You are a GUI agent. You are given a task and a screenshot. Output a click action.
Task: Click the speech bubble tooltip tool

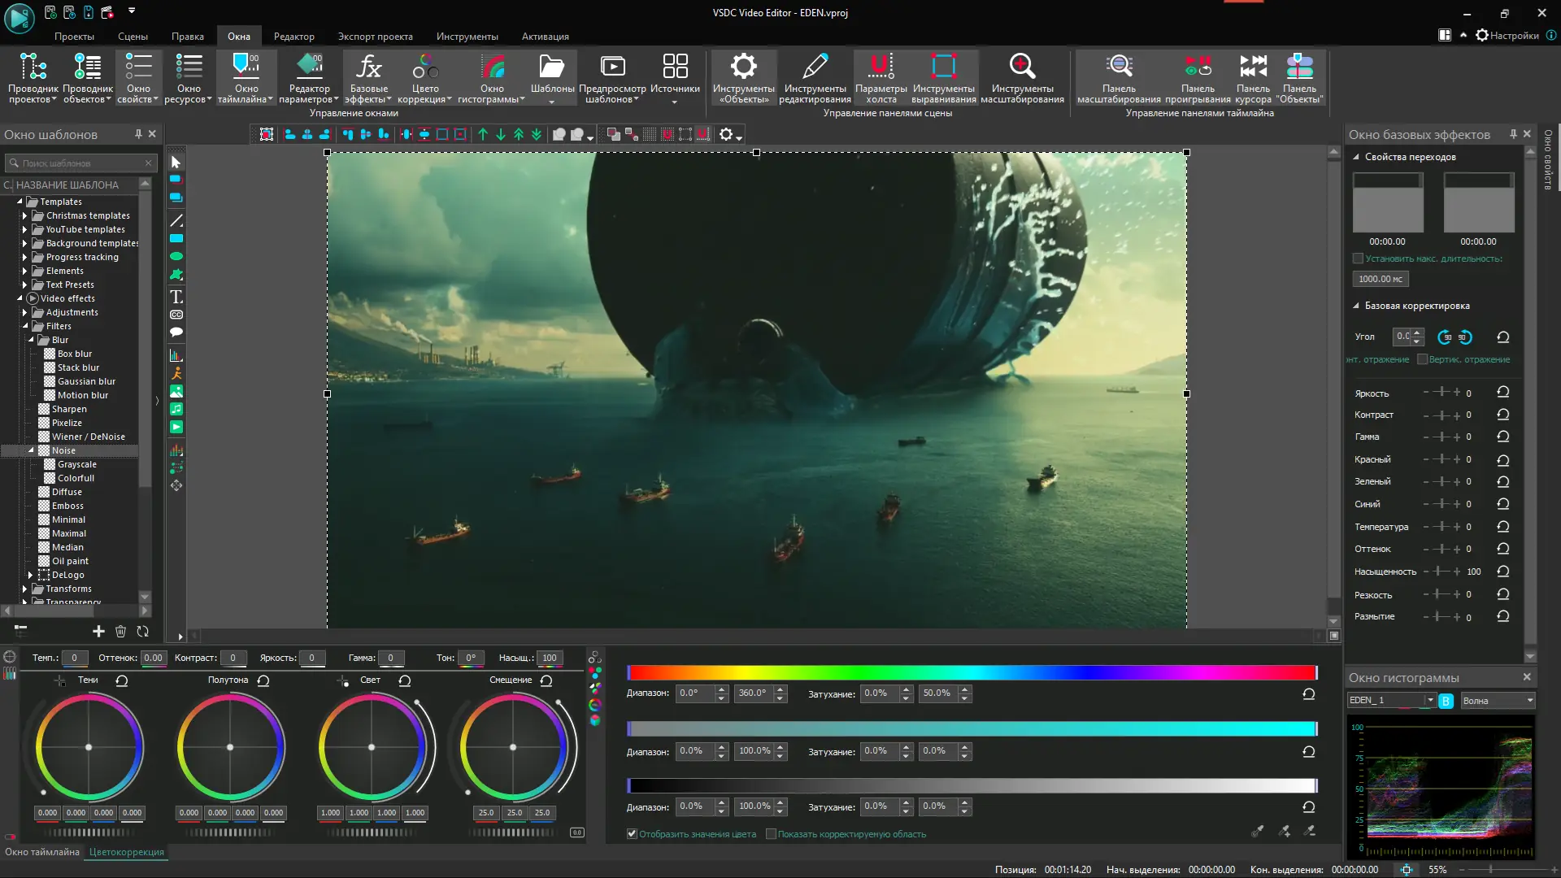pyautogui.click(x=176, y=332)
